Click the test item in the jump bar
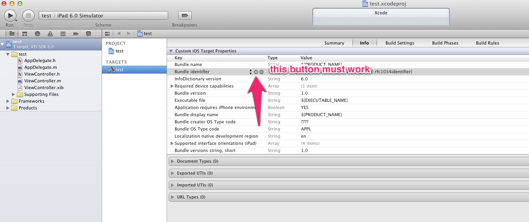 tap(144, 33)
